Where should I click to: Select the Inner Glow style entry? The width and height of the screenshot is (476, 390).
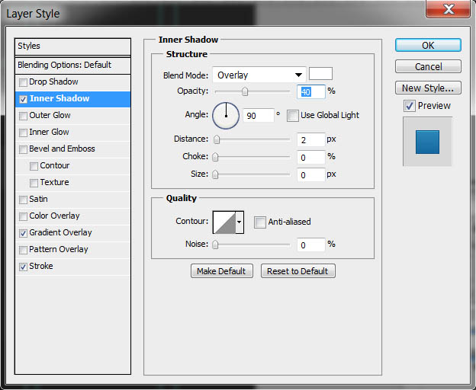[49, 132]
